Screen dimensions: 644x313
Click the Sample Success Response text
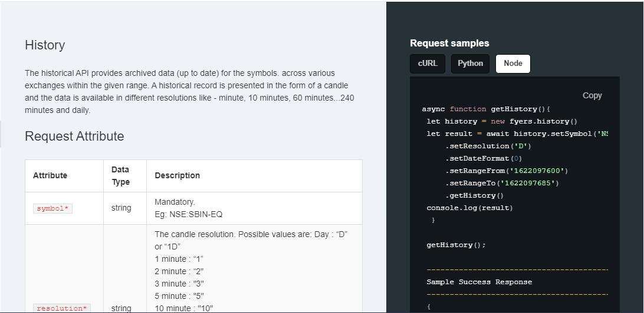pyautogui.click(x=479, y=282)
